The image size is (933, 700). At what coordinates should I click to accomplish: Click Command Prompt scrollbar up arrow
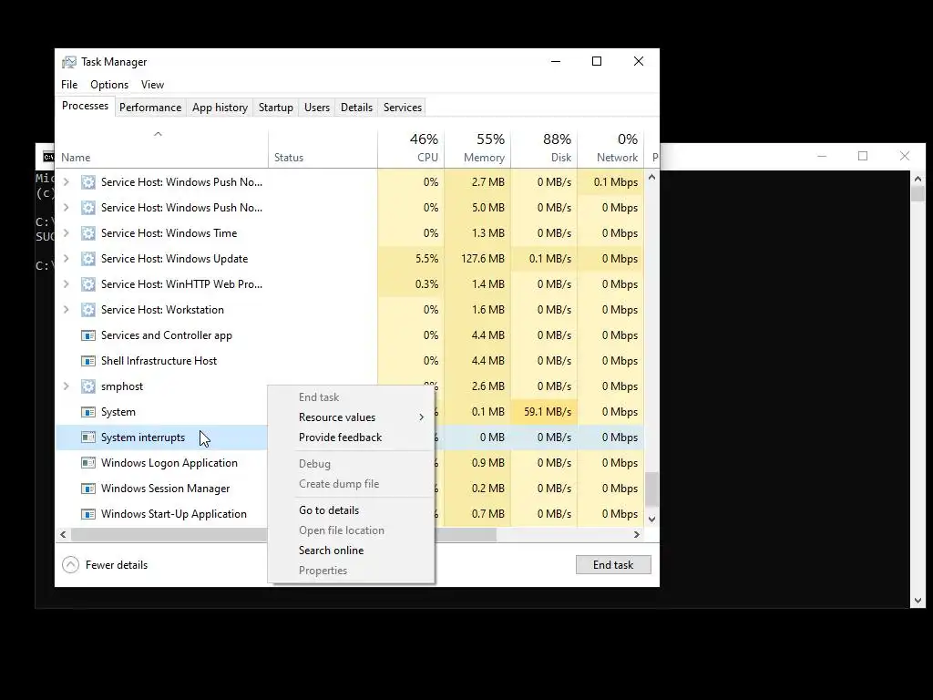coord(918,178)
